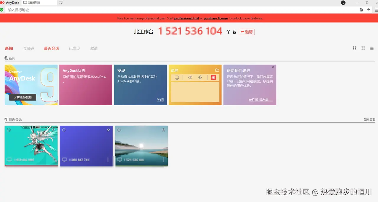Click the info icon next to workstation ID
This screenshot has width=378, height=202.
click(x=228, y=32)
